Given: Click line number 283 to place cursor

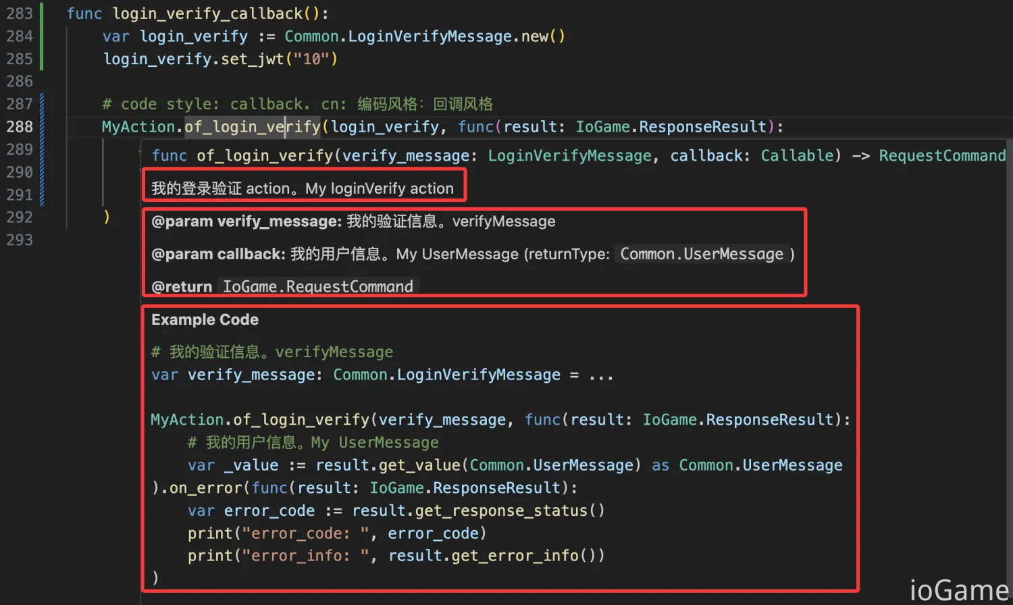Looking at the screenshot, I should 20,13.
